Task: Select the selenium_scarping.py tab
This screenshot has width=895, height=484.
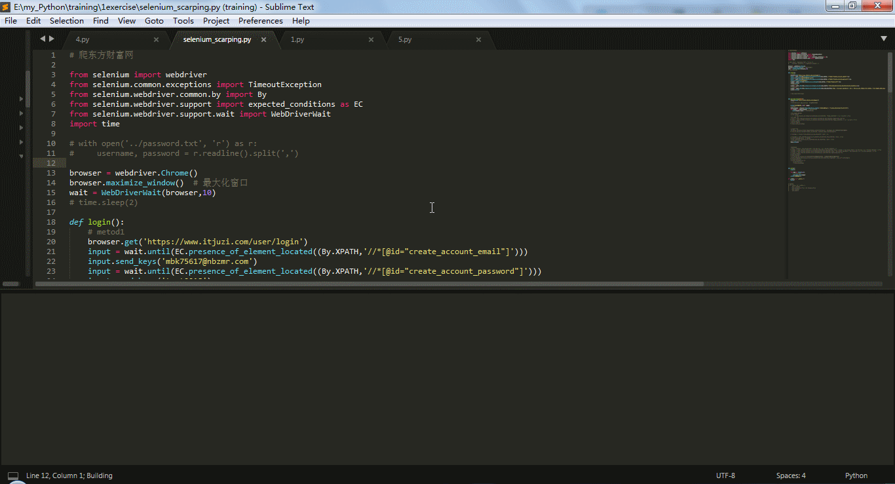Action: [217, 40]
